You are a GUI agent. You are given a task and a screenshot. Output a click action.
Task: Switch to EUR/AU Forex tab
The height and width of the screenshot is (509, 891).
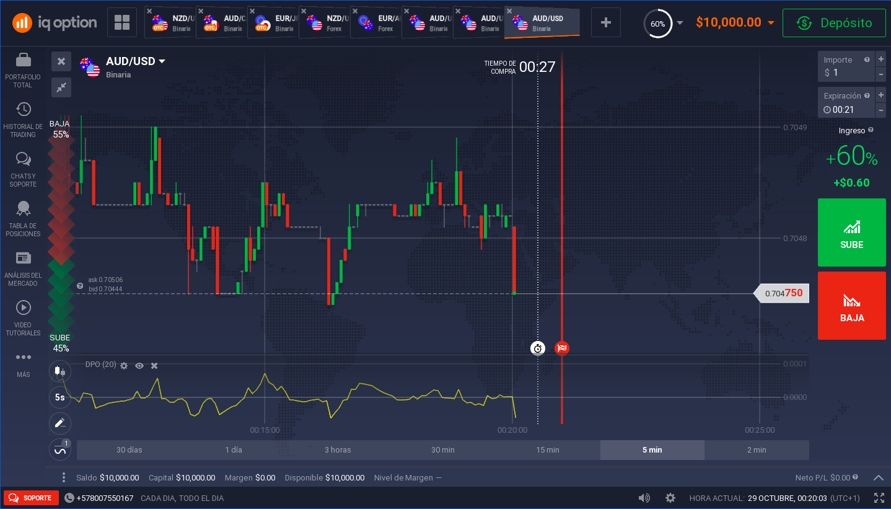[x=375, y=23]
